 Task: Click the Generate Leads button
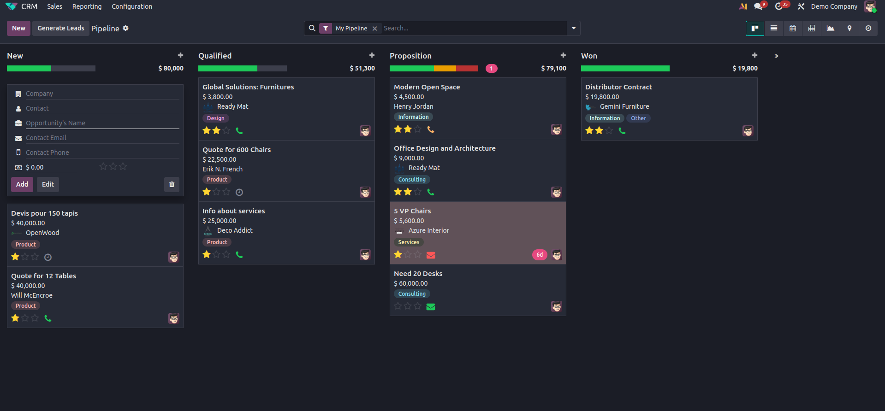pos(61,28)
